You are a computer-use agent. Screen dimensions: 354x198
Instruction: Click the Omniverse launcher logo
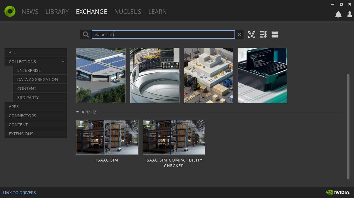point(10,11)
